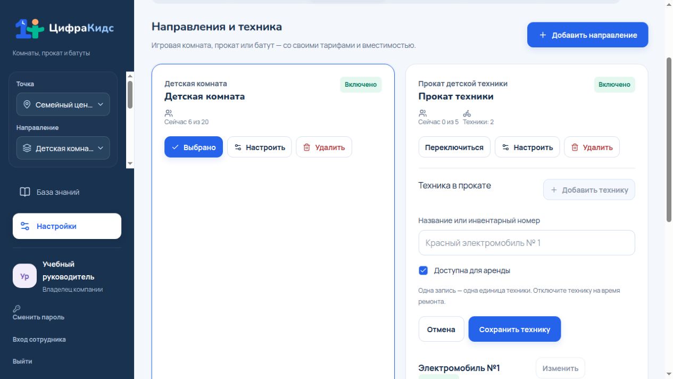The width and height of the screenshot is (673, 379).
Task: Click the sliders icon next to Настройки
Action: pos(25,226)
